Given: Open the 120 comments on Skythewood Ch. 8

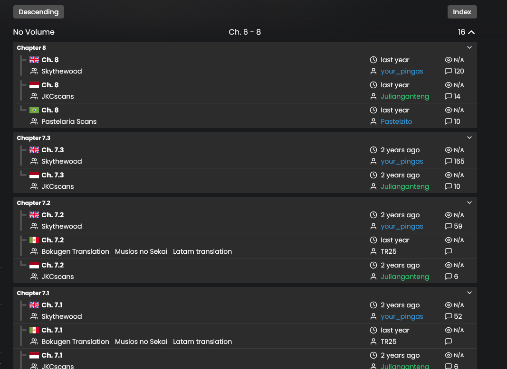Looking at the screenshot, I should click(454, 71).
